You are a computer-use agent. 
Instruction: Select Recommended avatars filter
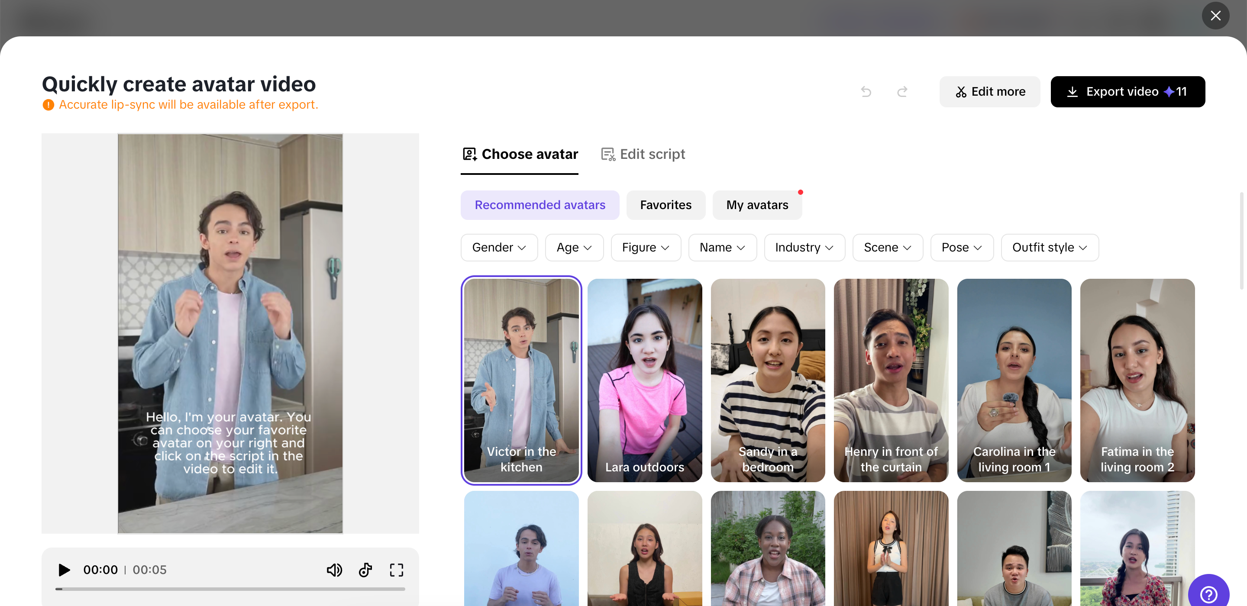[539, 205]
